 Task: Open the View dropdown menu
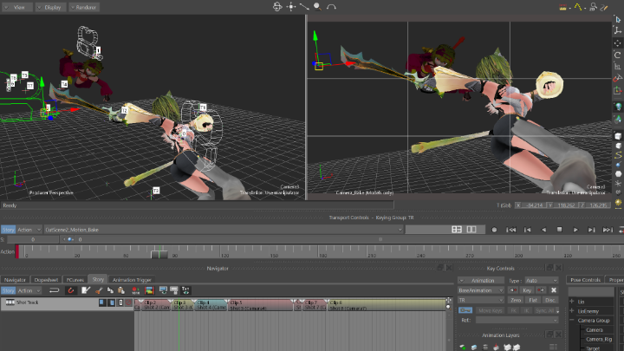[16, 7]
